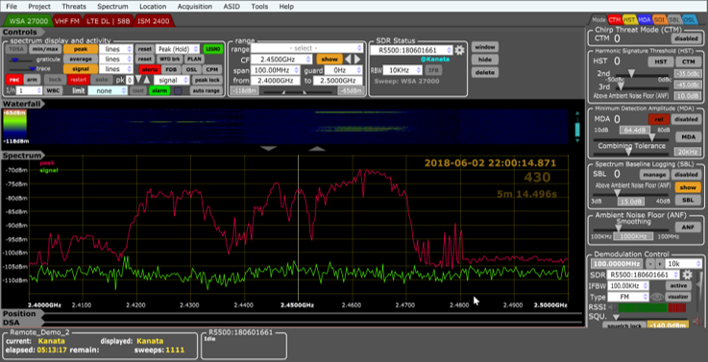Toggle the green alarm button
Screen dimensions: 708x362
point(159,90)
